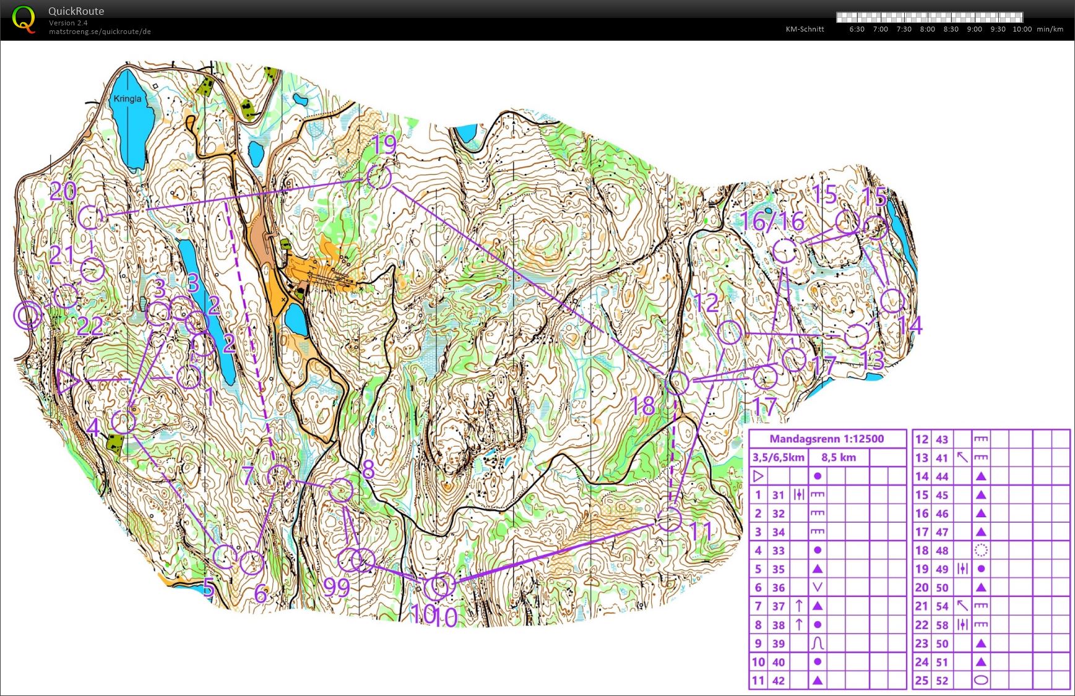
Task: Click the control circle numbered 20
Action: [x=90, y=218]
